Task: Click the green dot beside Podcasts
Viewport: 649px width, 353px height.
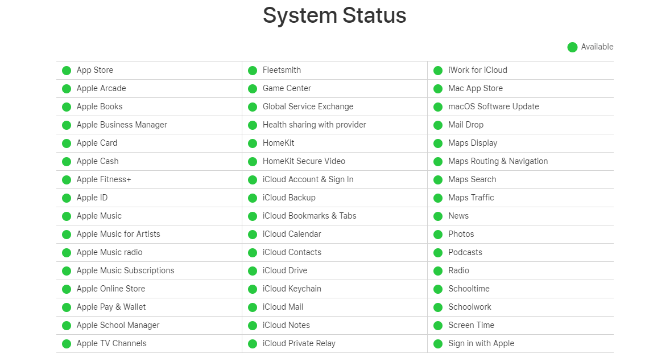Action: (438, 253)
